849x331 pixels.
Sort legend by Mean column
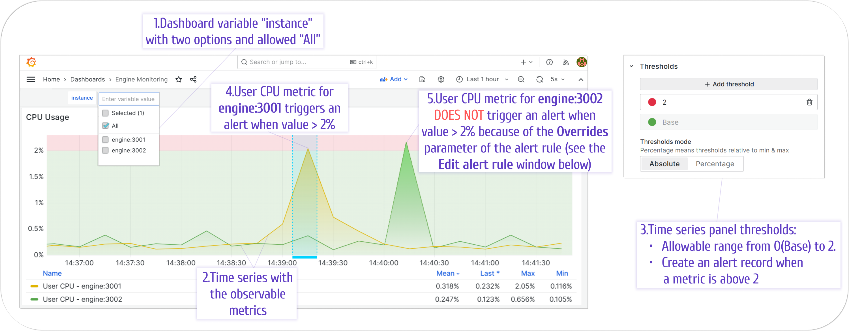pos(448,273)
